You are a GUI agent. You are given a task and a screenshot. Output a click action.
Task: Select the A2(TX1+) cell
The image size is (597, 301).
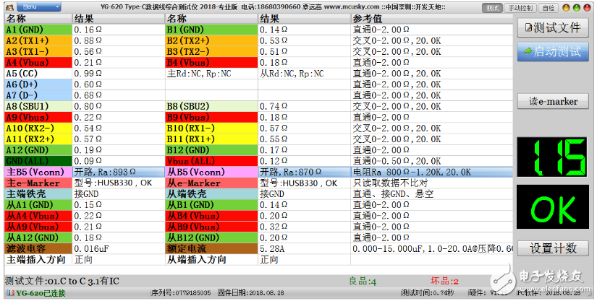point(38,40)
